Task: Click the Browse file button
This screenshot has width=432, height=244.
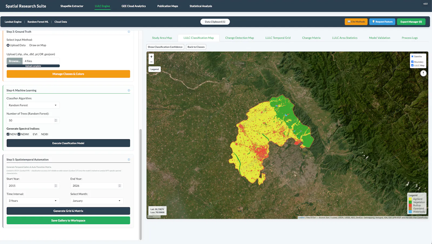Action: point(15,61)
